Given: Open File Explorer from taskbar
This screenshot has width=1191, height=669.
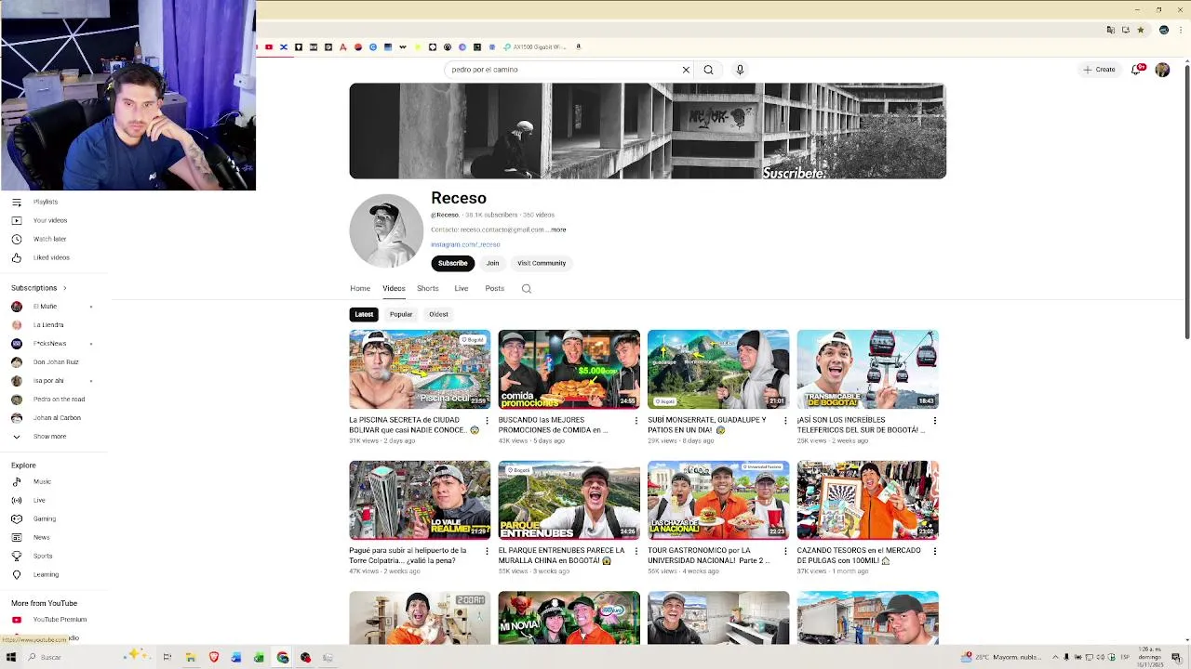Looking at the screenshot, I should point(190,657).
